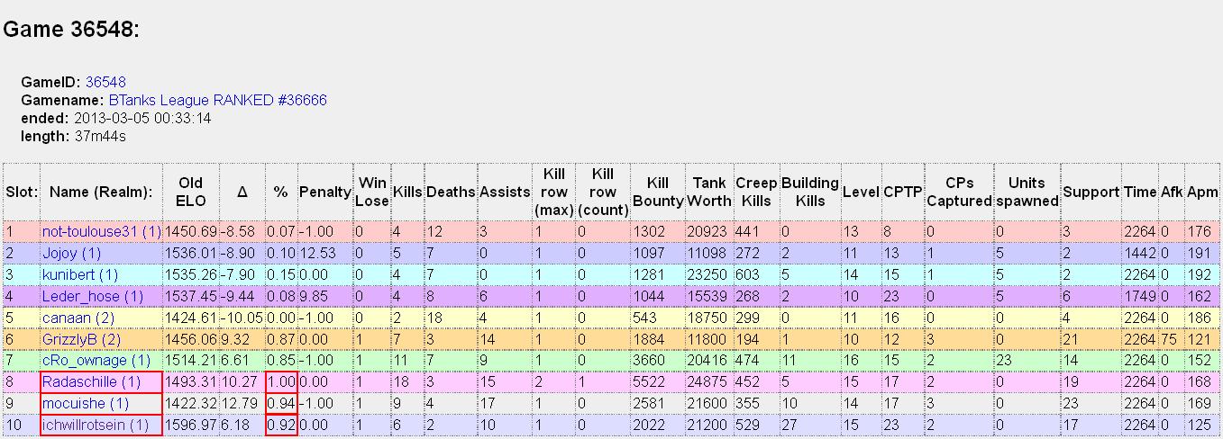
Task: Click the Tank Worth column header
Action: click(x=709, y=192)
